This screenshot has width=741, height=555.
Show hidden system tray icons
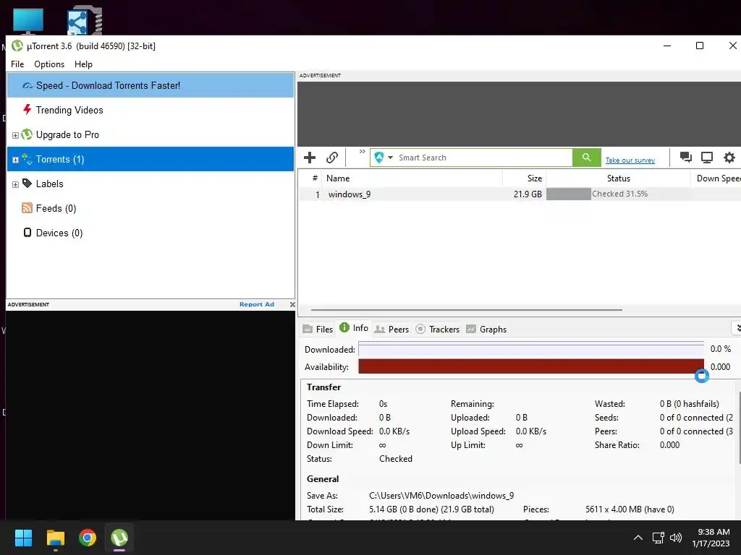pyautogui.click(x=638, y=538)
